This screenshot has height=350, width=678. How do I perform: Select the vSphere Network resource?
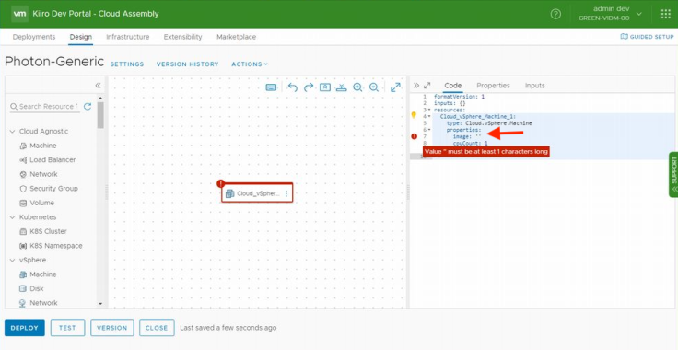pyautogui.click(x=39, y=303)
